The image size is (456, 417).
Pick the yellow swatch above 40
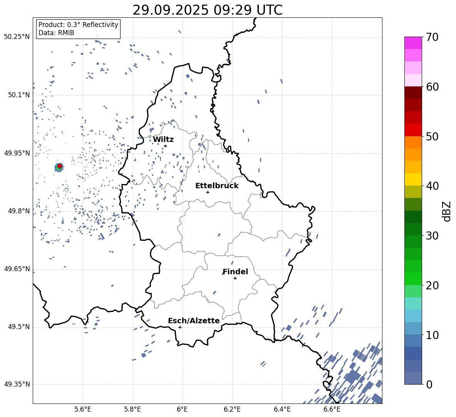(413, 179)
